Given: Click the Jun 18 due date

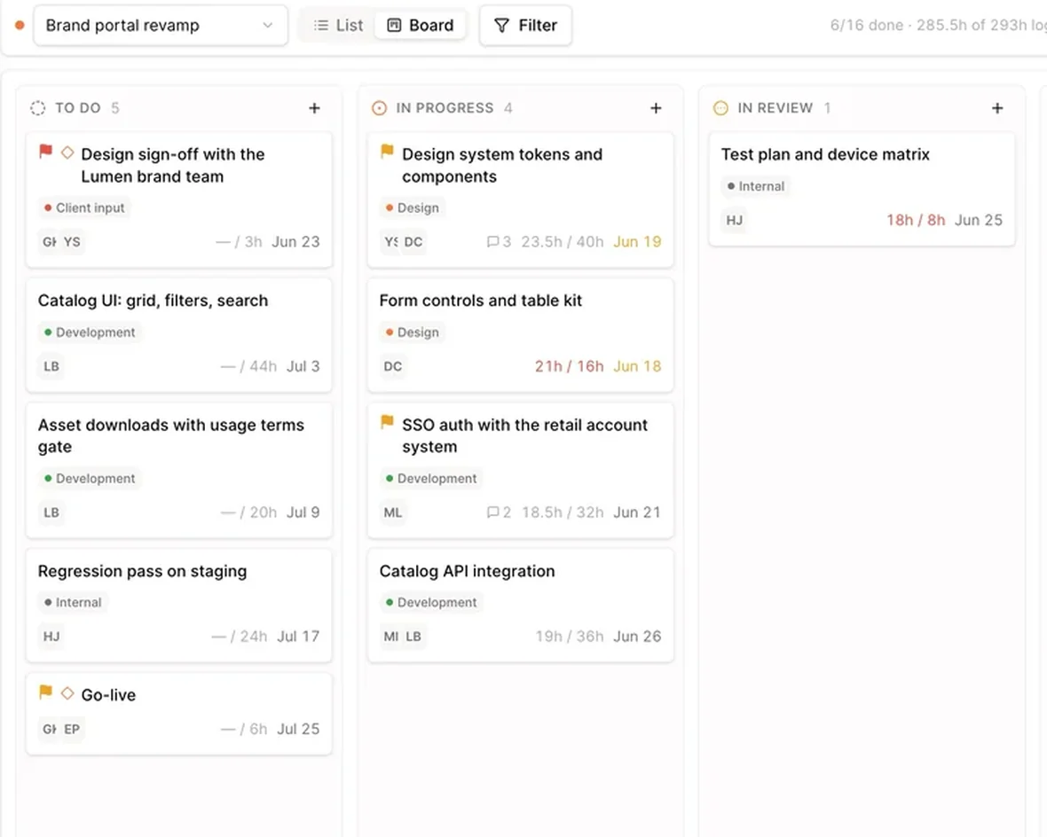Looking at the screenshot, I should [x=637, y=366].
